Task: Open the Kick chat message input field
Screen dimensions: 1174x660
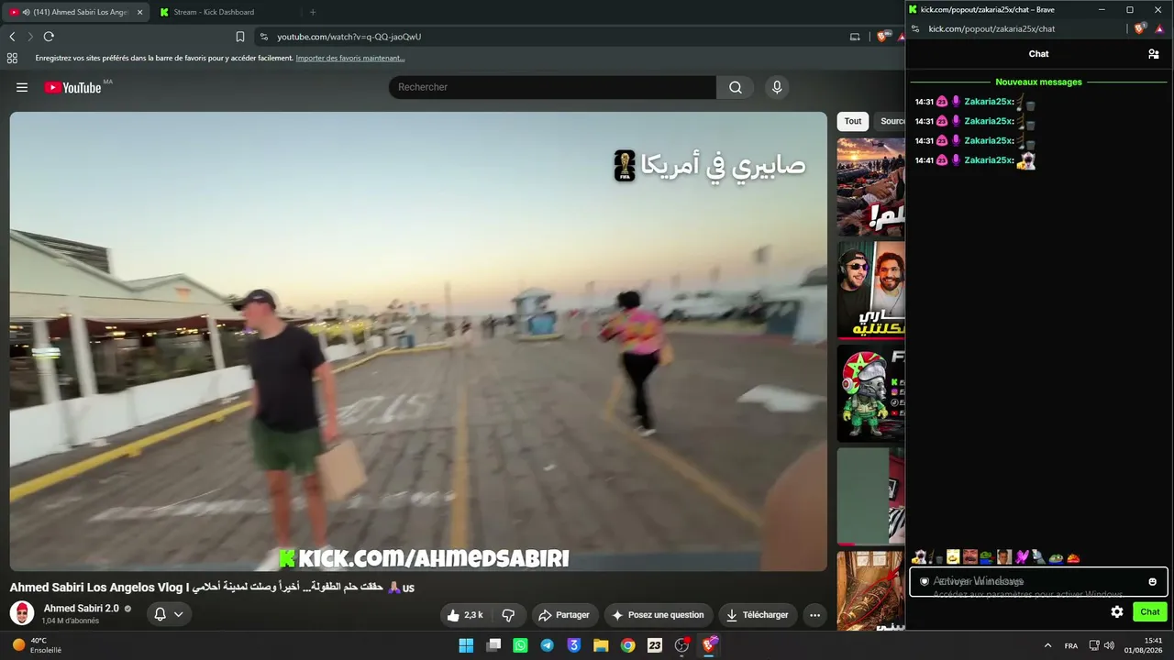Action: [x=1038, y=581]
